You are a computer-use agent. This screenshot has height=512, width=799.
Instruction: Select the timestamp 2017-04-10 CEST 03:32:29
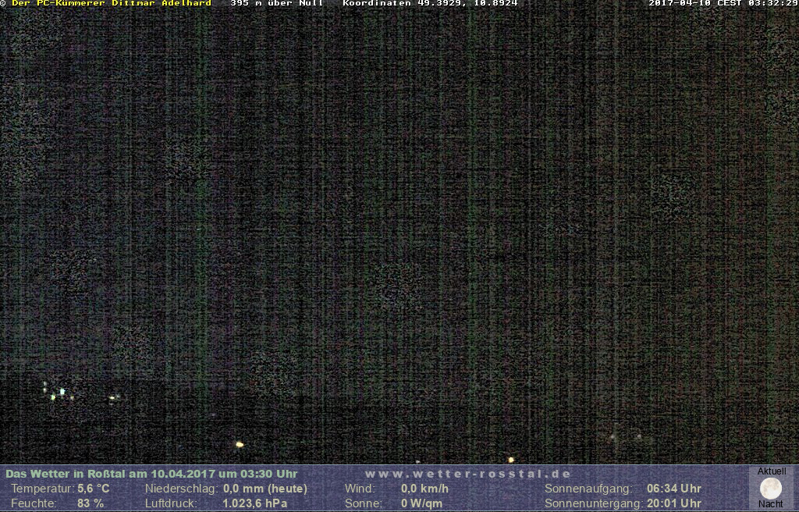click(x=723, y=3)
